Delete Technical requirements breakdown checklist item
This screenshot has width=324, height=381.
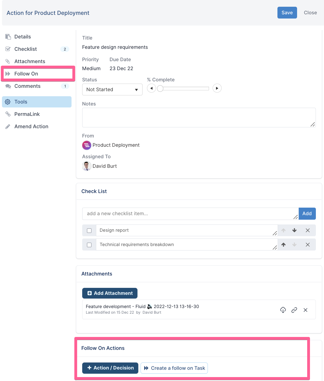308,245
